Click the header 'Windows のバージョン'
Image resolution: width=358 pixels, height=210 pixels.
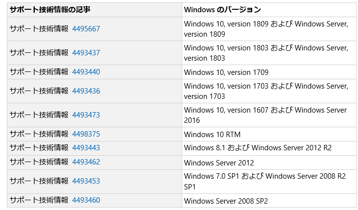pos(269,10)
